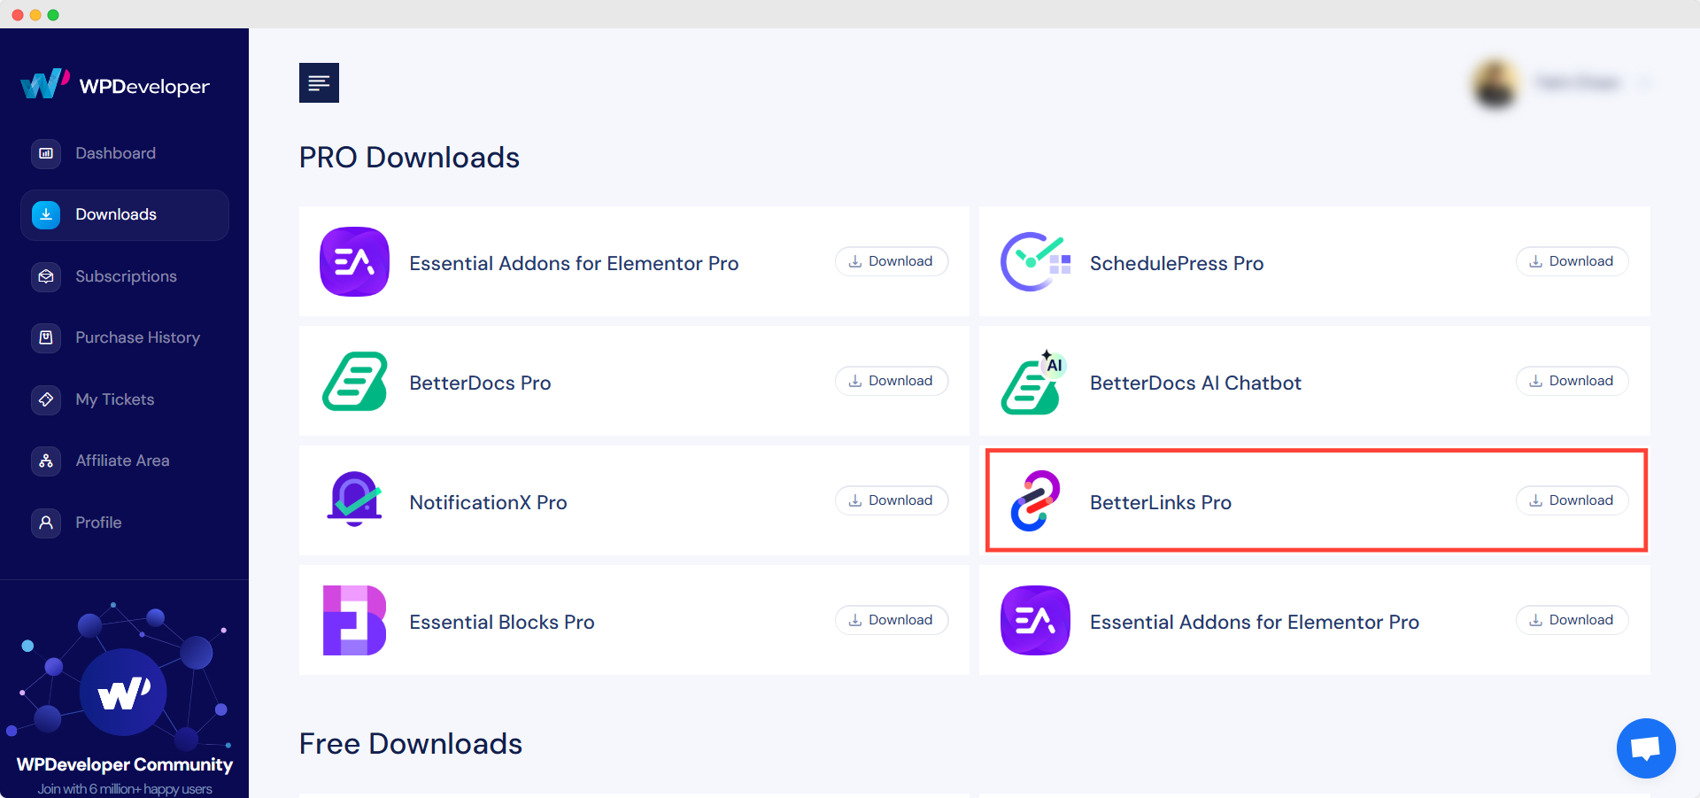This screenshot has height=798, width=1700.
Task: Click the highlighted BetterLinks Pro logo
Action: coord(1034,500)
